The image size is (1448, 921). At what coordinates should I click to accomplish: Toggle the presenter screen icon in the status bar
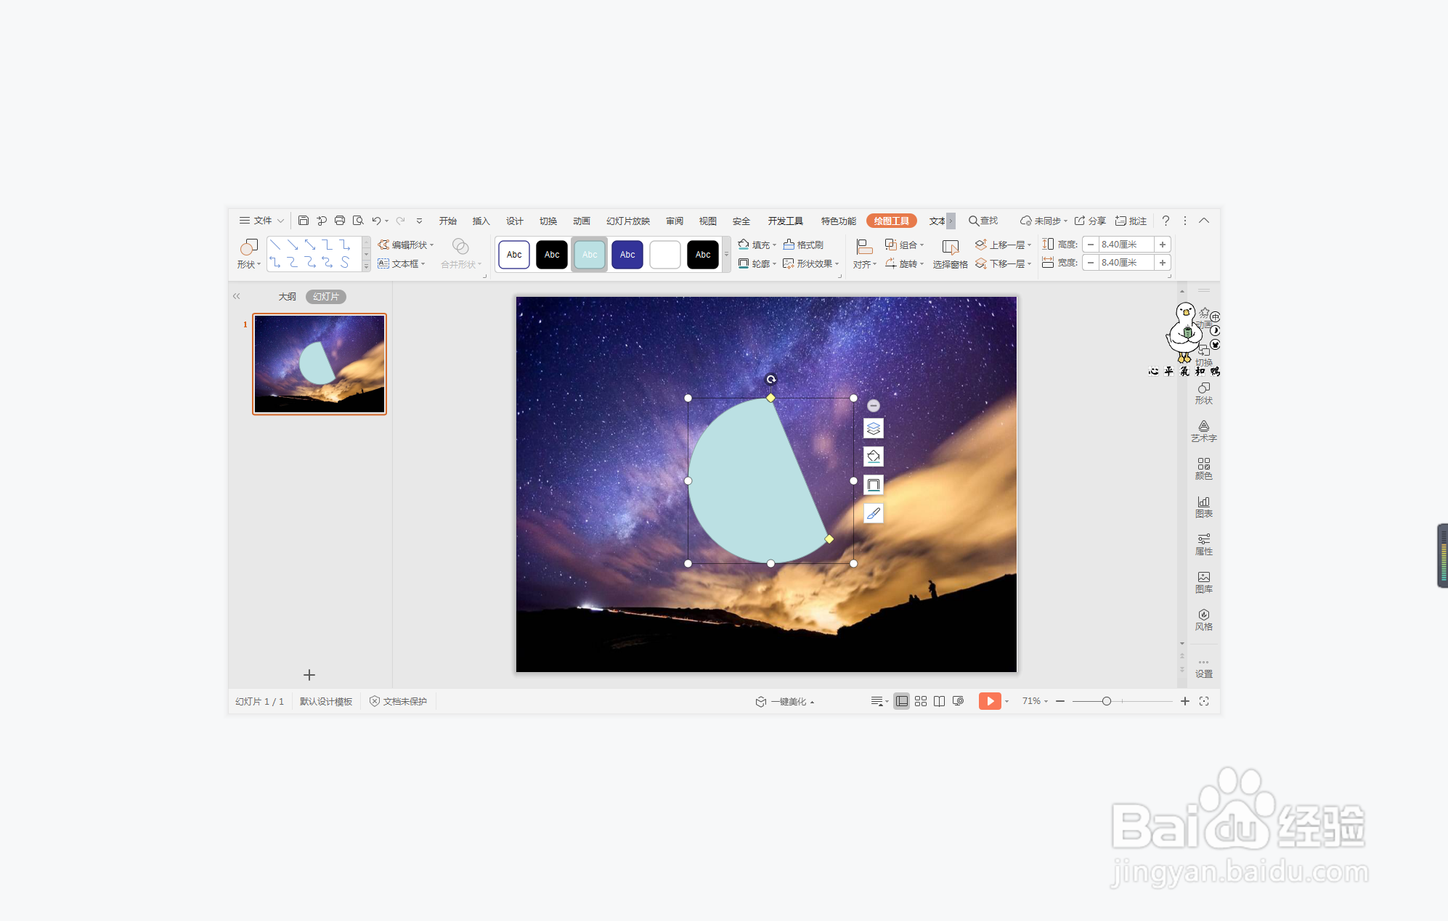(x=959, y=701)
